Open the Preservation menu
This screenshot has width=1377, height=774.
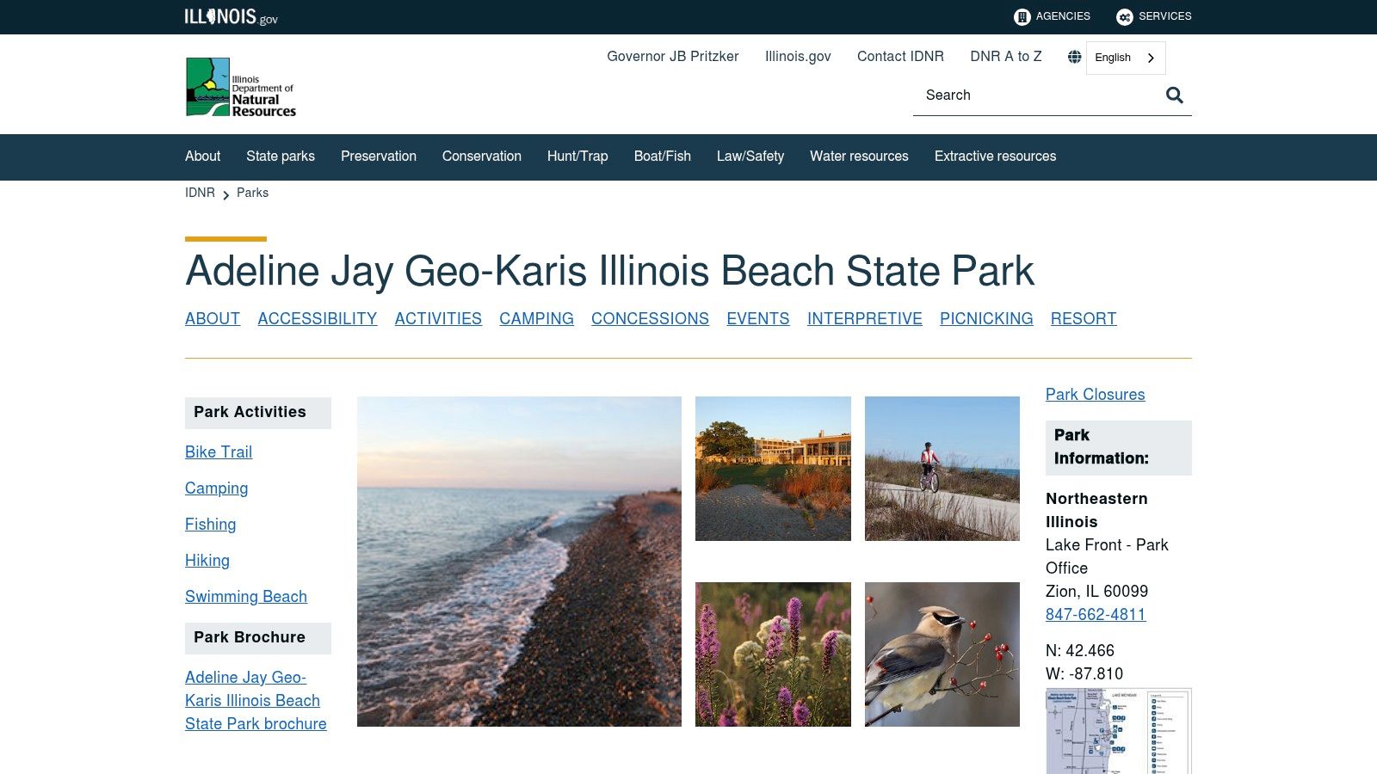[379, 157]
